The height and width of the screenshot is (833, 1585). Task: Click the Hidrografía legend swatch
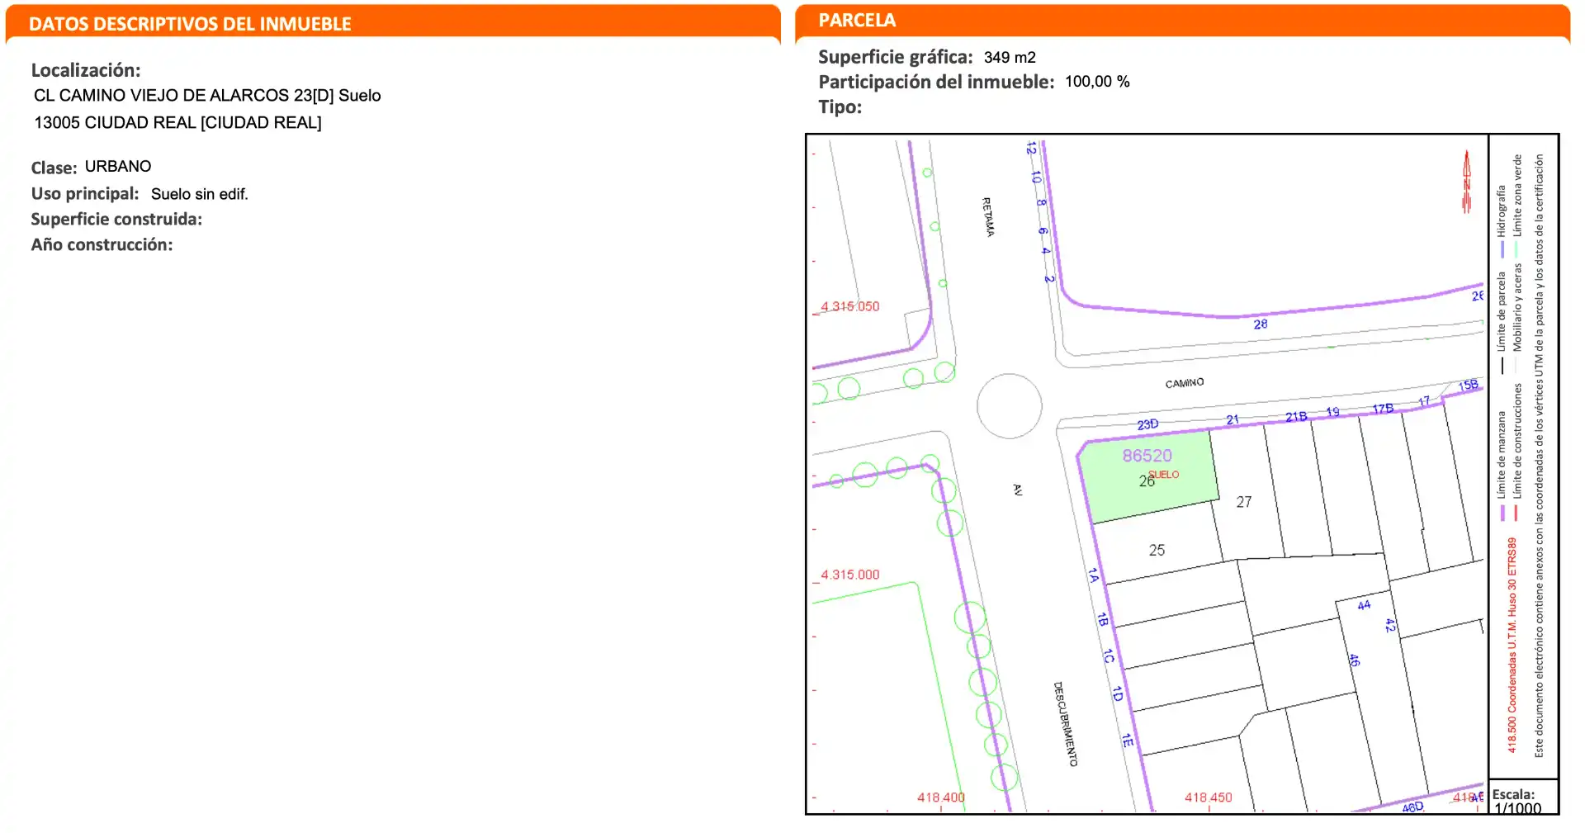[x=1502, y=248]
